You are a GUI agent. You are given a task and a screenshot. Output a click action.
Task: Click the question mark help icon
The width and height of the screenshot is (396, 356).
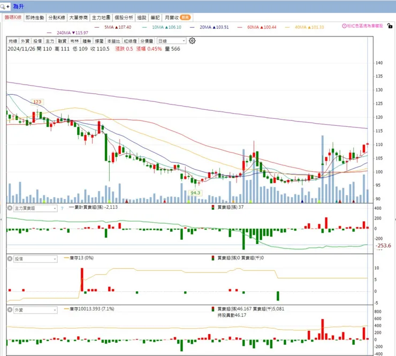(x=62, y=208)
